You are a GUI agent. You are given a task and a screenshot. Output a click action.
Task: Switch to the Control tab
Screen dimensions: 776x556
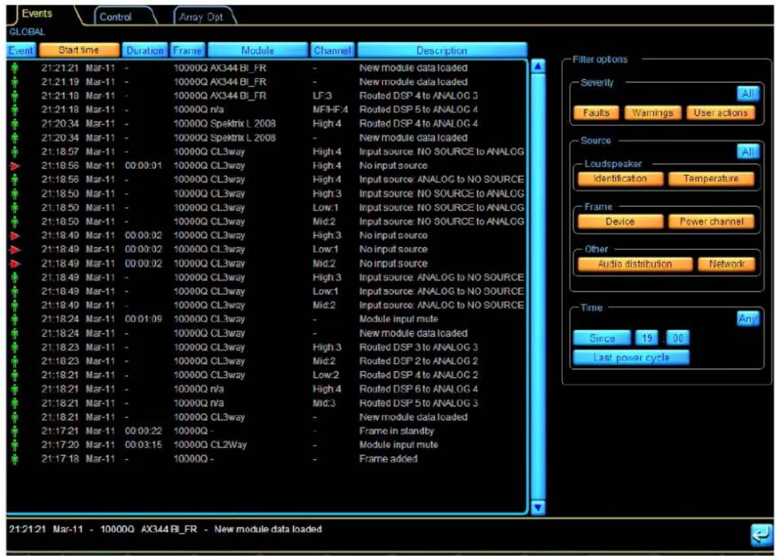click(x=116, y=17)
